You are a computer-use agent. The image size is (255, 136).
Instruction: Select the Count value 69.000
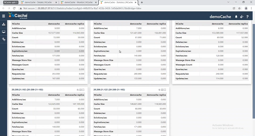pos(220,37)
